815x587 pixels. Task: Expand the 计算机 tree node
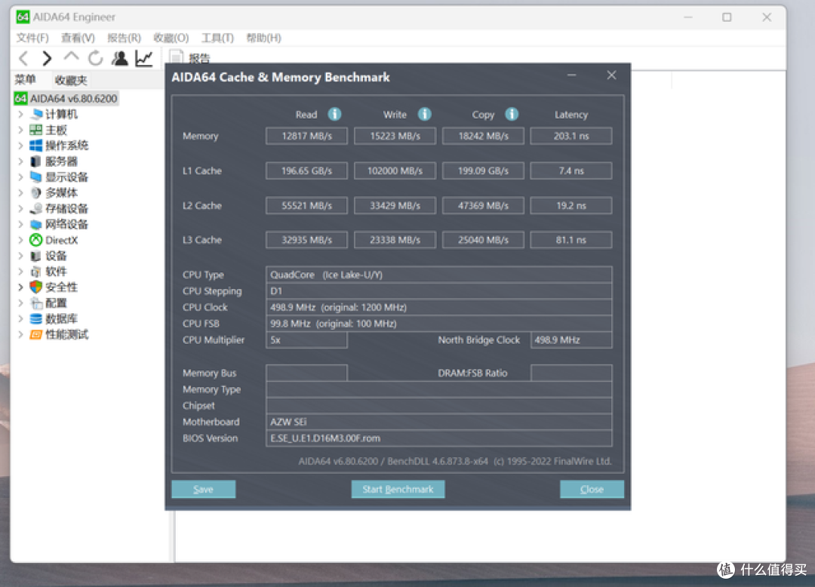tap(21, 114)
